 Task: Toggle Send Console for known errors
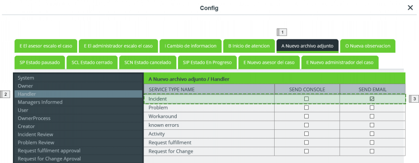tap(306, 125)
